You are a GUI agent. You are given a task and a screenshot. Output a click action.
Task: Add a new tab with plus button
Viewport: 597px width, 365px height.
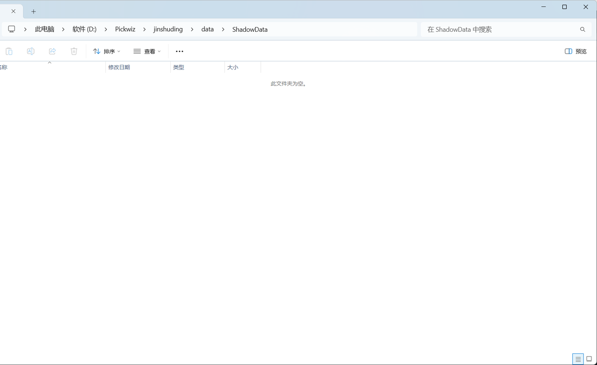pos(34,12)
